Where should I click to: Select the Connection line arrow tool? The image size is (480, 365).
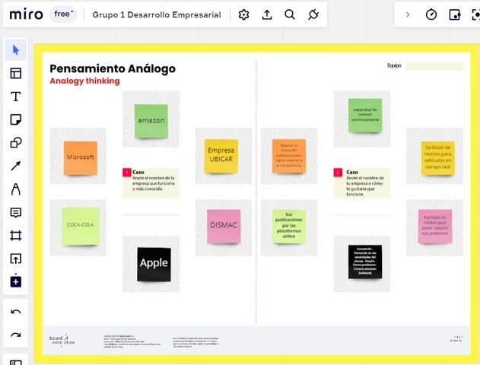tap(16, 166)
